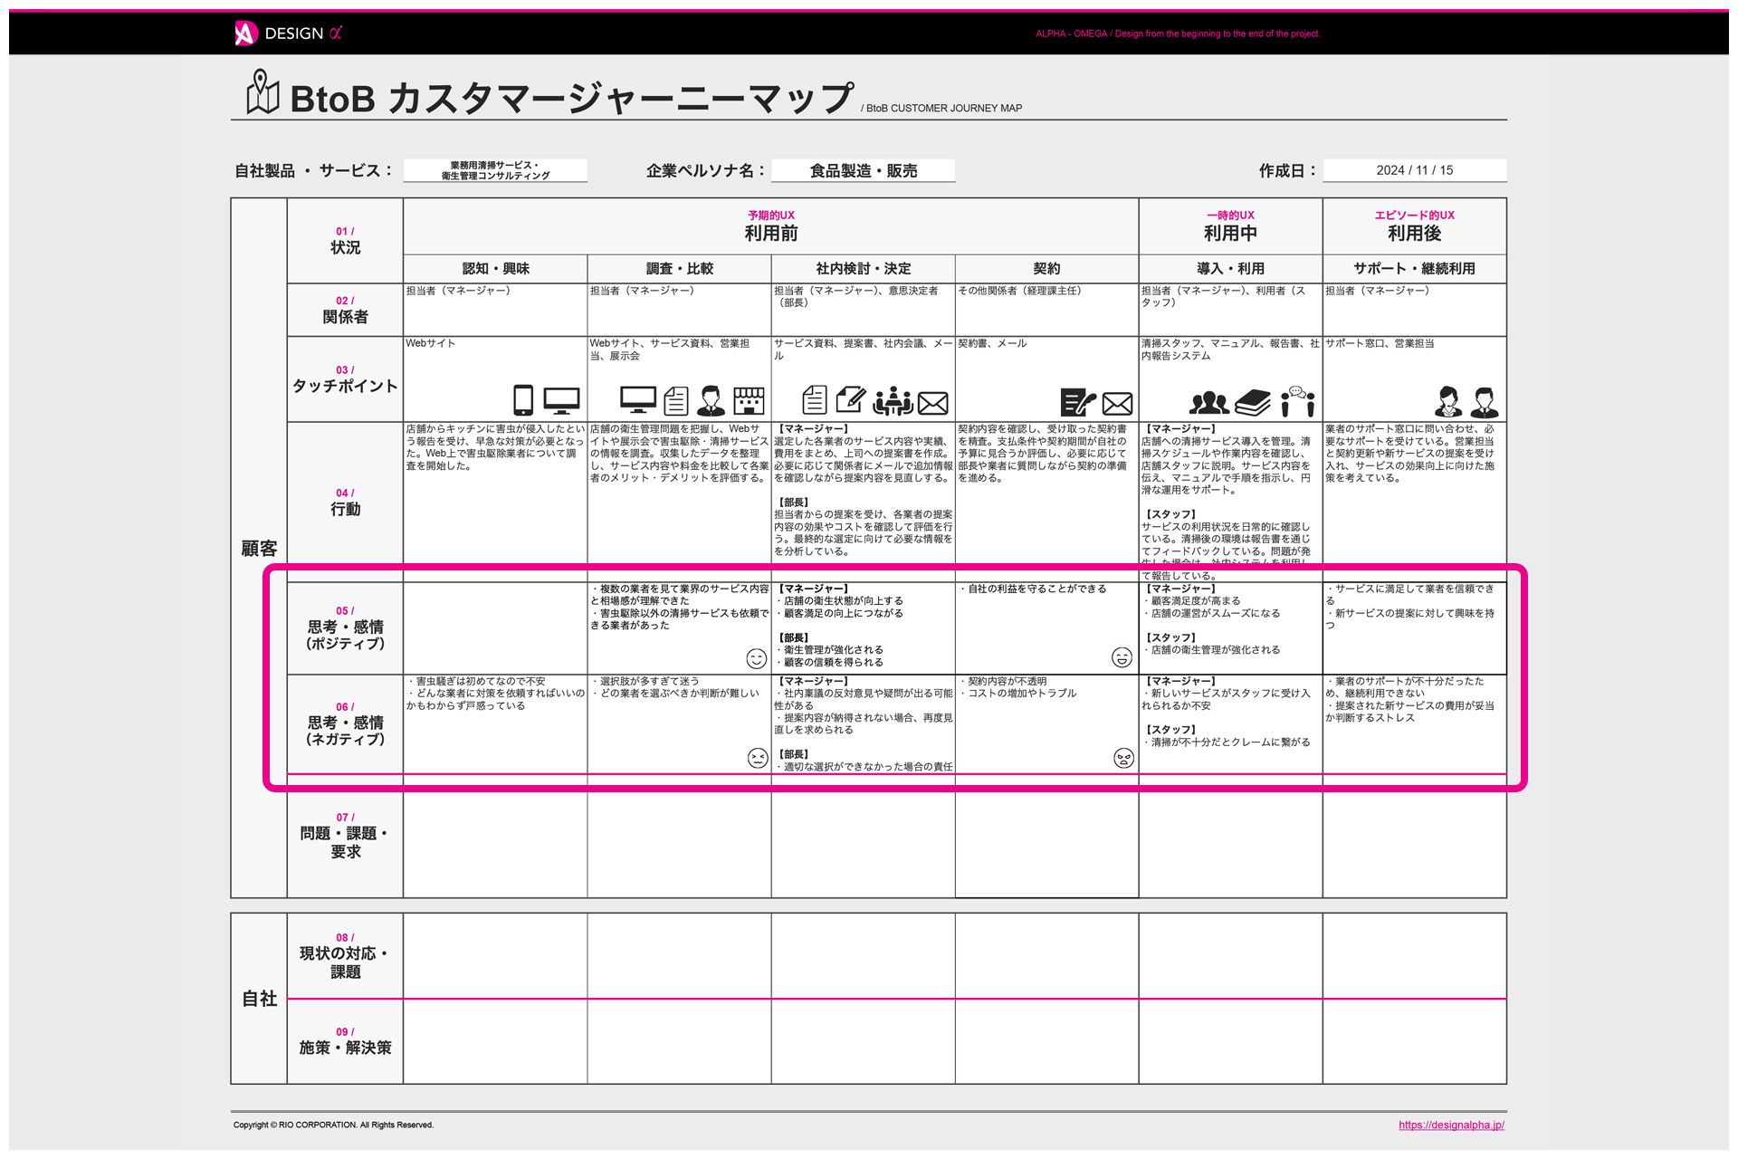Image resolution: width=1738 pixels, height=1159 pixels.
Task: Open the designalpha.jp footer link
Action: tap(1451, 1125)
